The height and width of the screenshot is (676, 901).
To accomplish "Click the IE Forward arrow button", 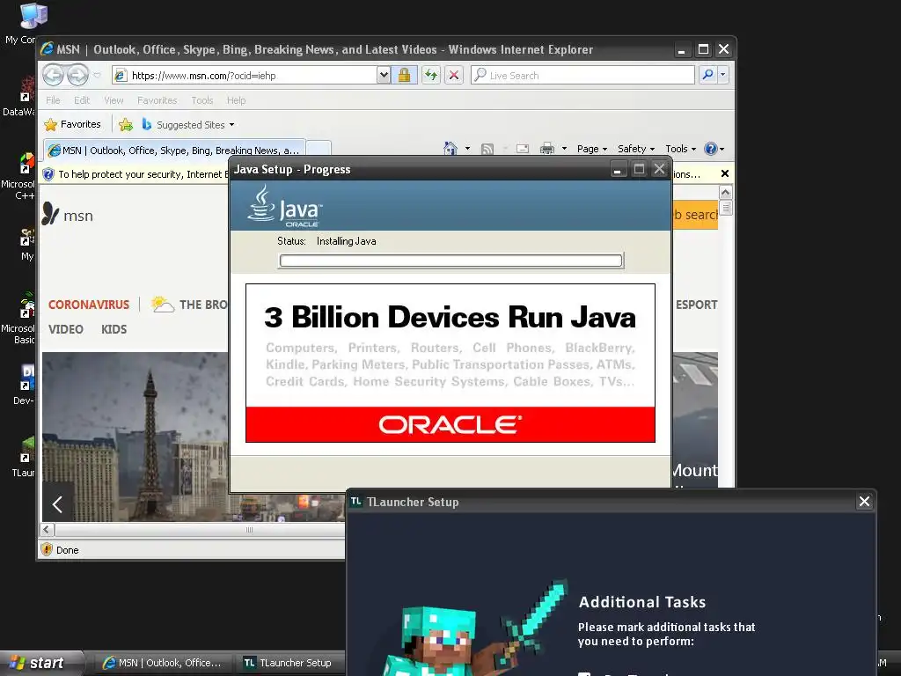I will 77,75.
